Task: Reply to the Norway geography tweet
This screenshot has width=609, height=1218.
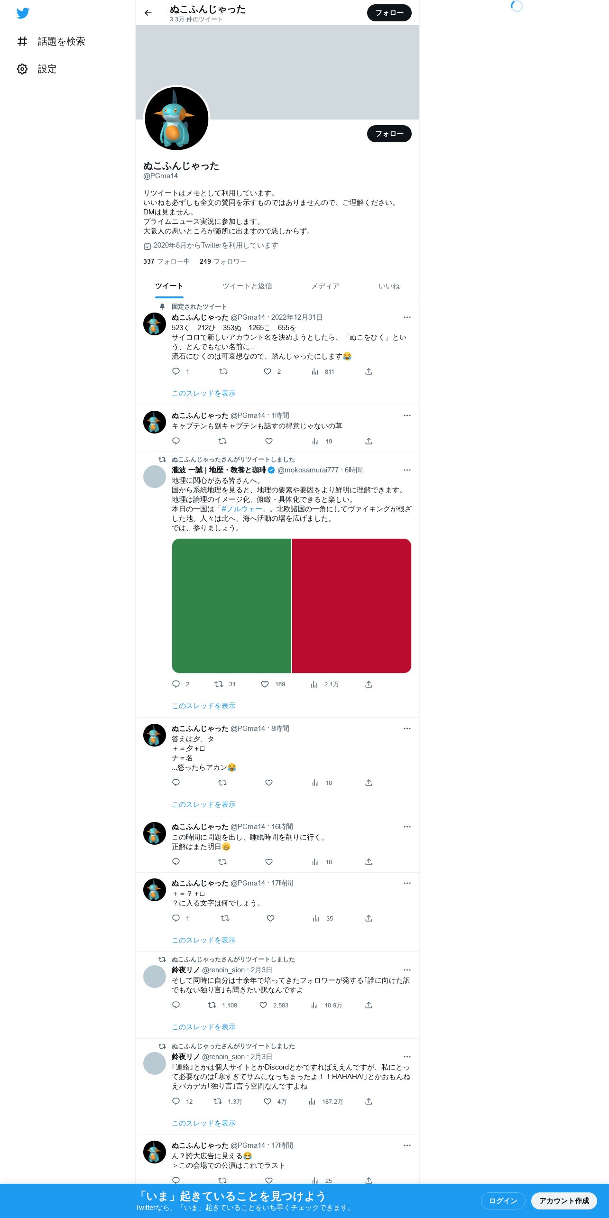Action: (x=176, y=684)
